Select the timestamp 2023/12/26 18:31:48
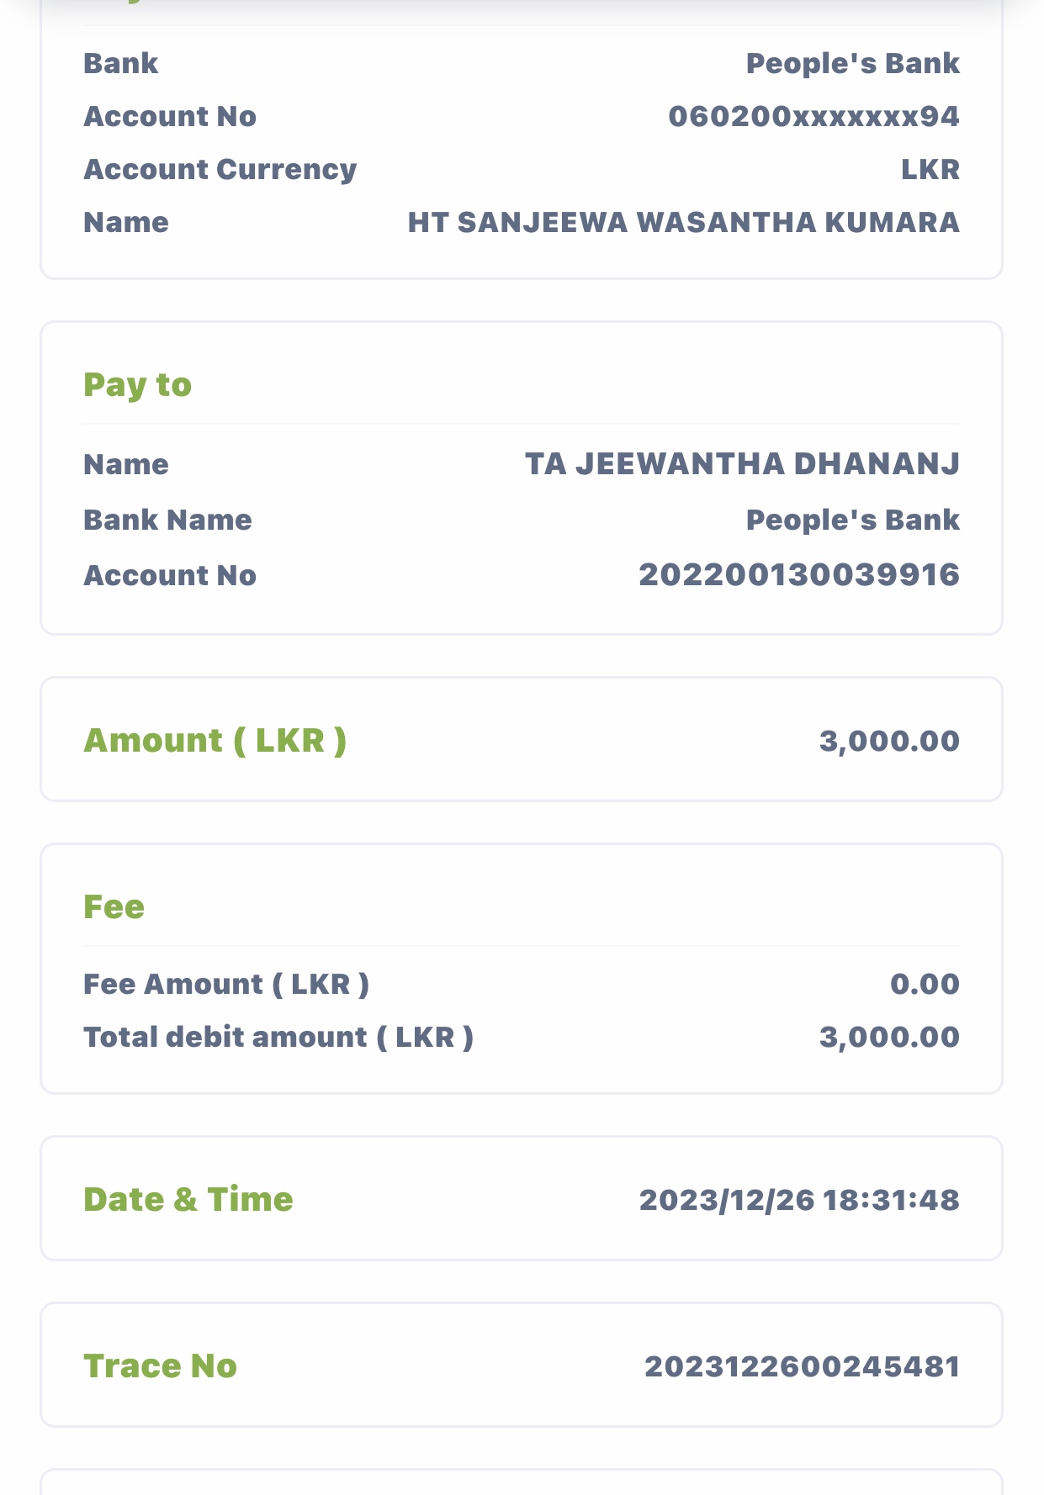 click(x=798, y=1200)
